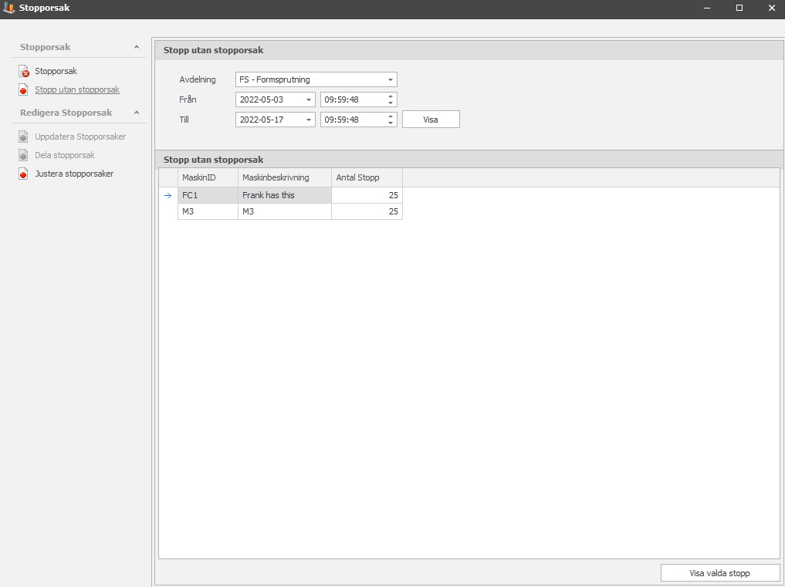The width and height of the screenshot is (785, 587).
Task: Close the Stopporsak window
Action: pos(771,8)
